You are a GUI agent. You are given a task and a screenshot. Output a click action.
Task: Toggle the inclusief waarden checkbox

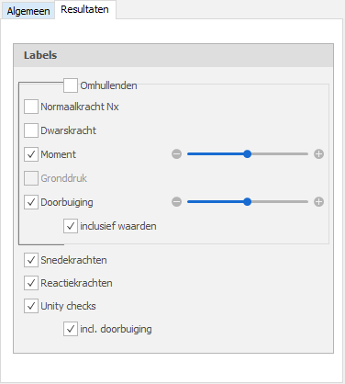[x=71, y=226]
